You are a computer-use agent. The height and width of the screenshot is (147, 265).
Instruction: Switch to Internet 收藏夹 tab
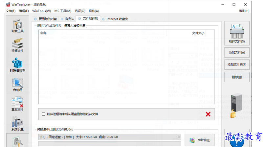coord(115,19)
